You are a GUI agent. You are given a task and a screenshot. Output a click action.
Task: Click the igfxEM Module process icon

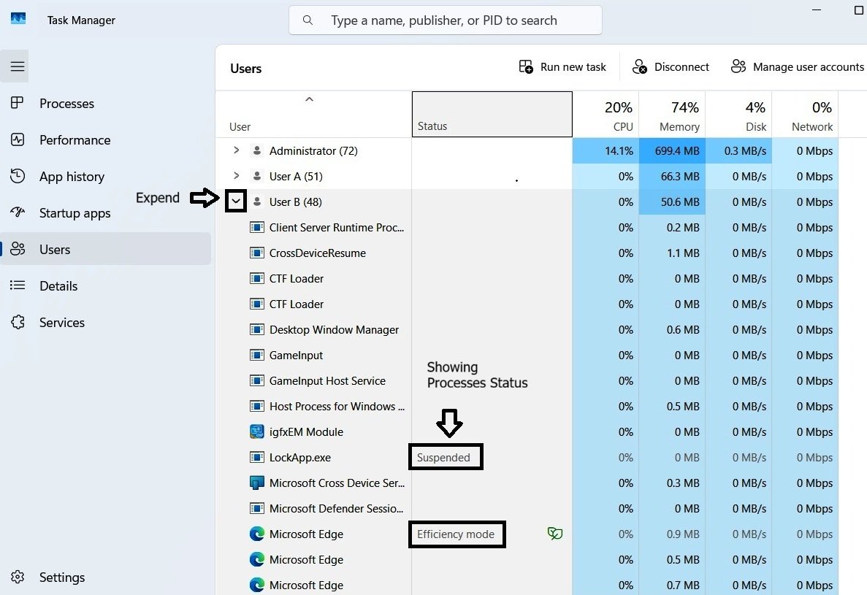coord(256,431)
